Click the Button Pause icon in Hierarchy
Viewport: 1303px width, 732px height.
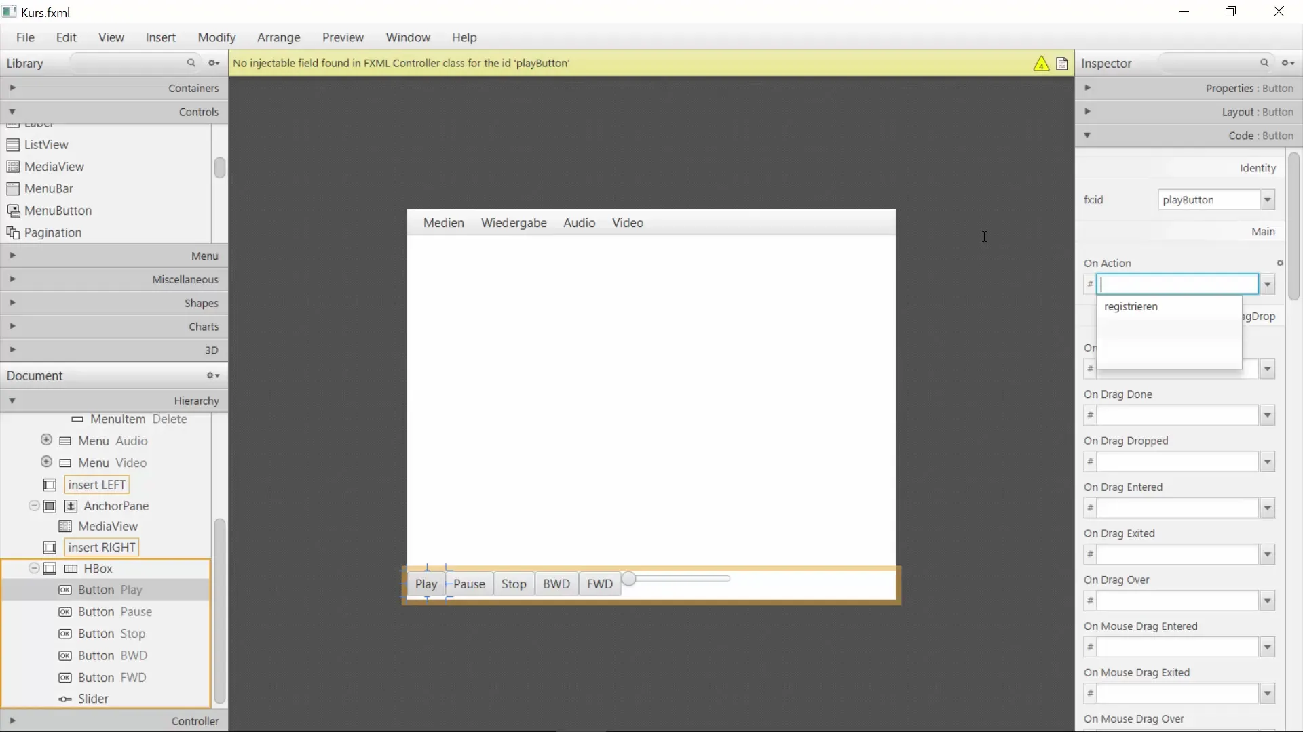[65, 612]
